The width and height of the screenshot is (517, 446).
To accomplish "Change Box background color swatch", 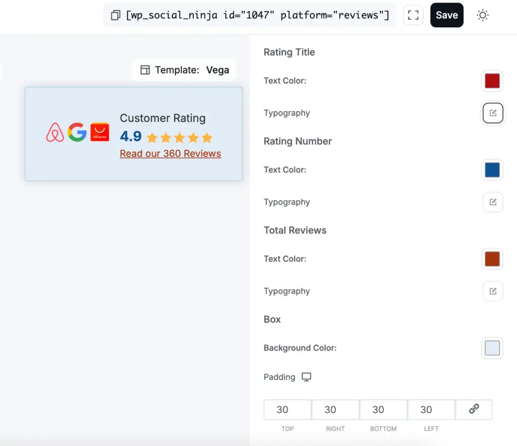I will (x=492, y=348).
